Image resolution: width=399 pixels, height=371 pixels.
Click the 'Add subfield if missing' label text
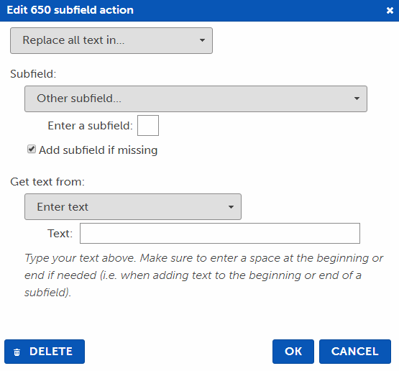pos(98,150)
